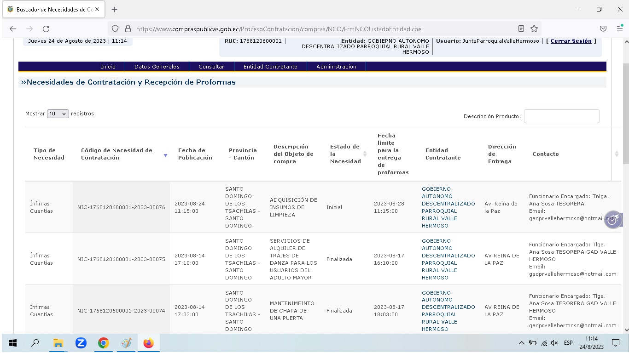Open File Explorer on the taskbar

tap(58, 343)
